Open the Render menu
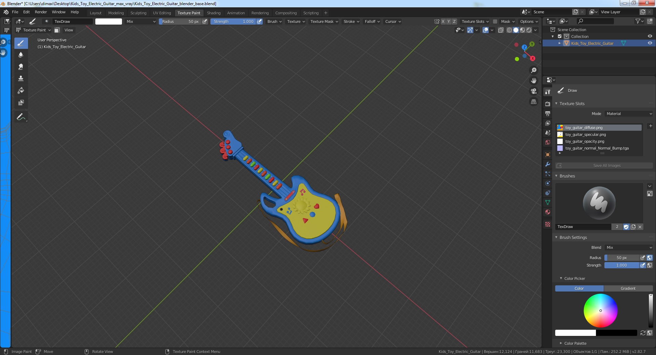The width and height of the screenshot is (656, 355). click(41, 12)
